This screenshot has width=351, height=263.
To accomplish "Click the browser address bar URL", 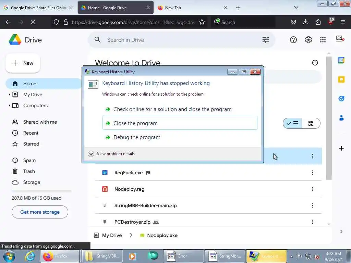I will point(134,22).
